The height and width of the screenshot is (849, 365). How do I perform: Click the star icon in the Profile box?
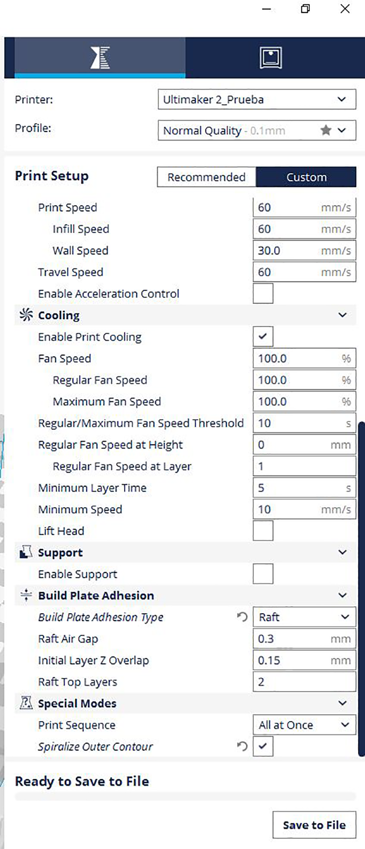[x=326, y=130]
